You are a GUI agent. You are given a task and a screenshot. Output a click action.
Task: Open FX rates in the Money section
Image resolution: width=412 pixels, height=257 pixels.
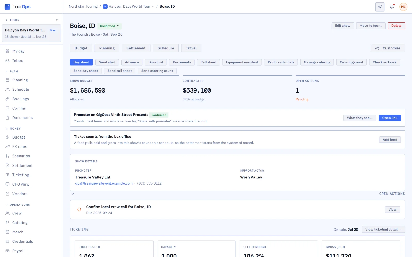click(x=31, y=147)
